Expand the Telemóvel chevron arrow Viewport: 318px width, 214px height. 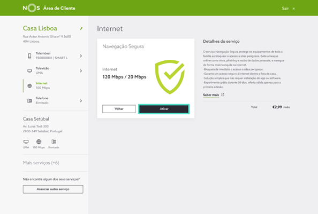[x=81, y=56]
